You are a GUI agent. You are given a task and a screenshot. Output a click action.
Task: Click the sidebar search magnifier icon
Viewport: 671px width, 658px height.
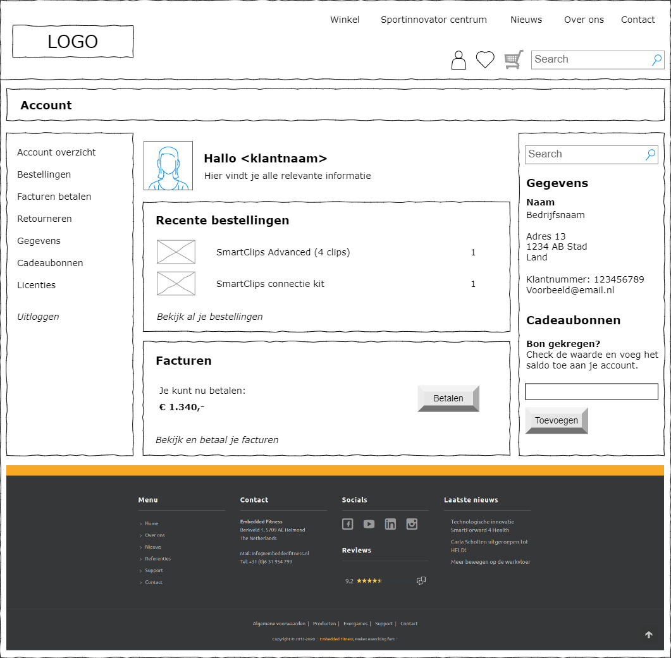[650, 155]
